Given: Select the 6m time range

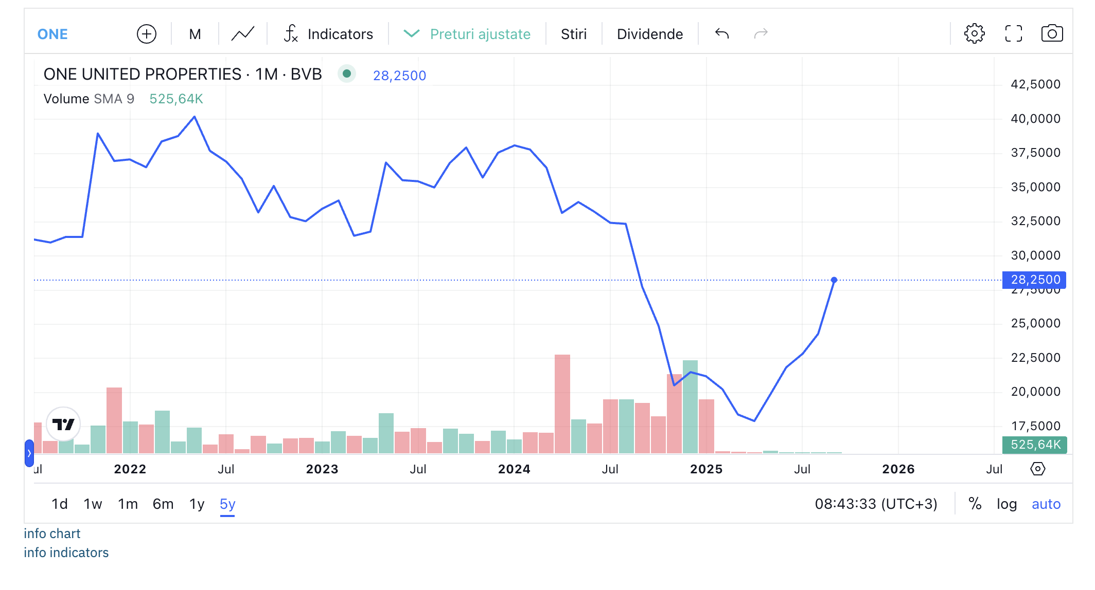Looking at the screenshot, I should point(163,504).
